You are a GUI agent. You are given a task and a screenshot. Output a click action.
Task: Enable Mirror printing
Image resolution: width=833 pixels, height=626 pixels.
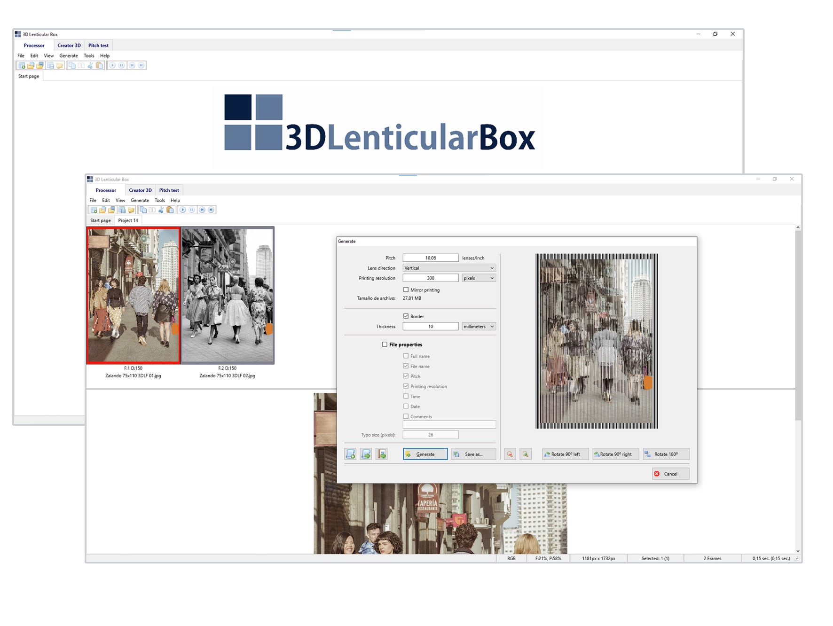coord(406,290)
